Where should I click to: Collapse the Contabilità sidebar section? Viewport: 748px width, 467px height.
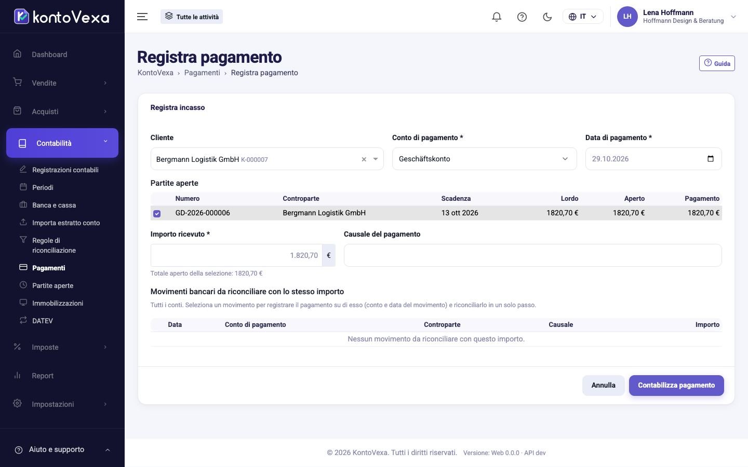coord(62,143)
